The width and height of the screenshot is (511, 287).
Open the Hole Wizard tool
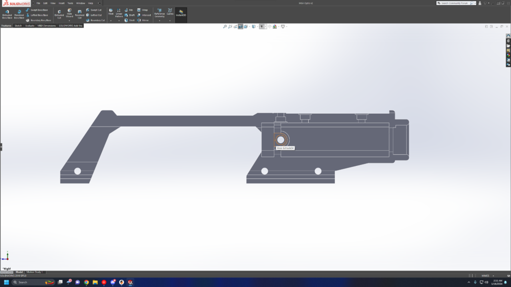[x=69, y=13]
